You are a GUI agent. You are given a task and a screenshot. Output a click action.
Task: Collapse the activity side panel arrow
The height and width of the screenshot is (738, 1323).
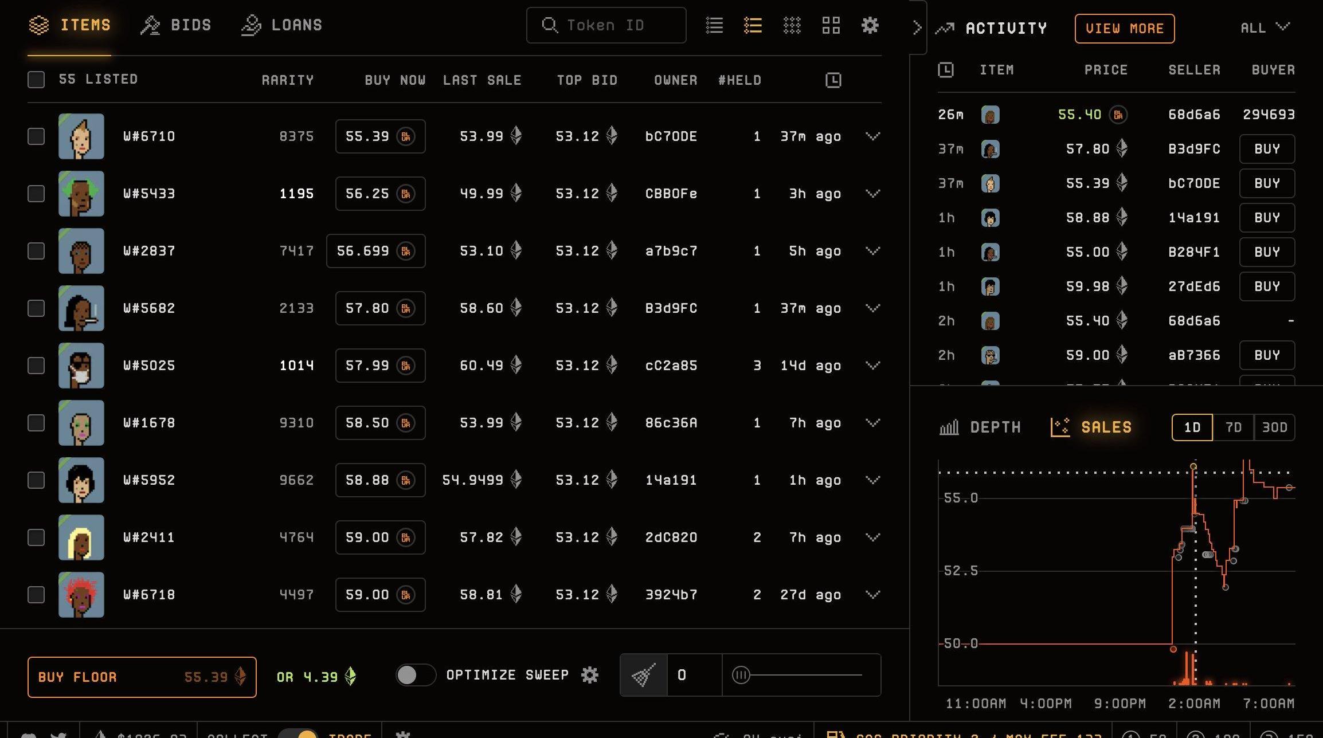pos(917,28)
